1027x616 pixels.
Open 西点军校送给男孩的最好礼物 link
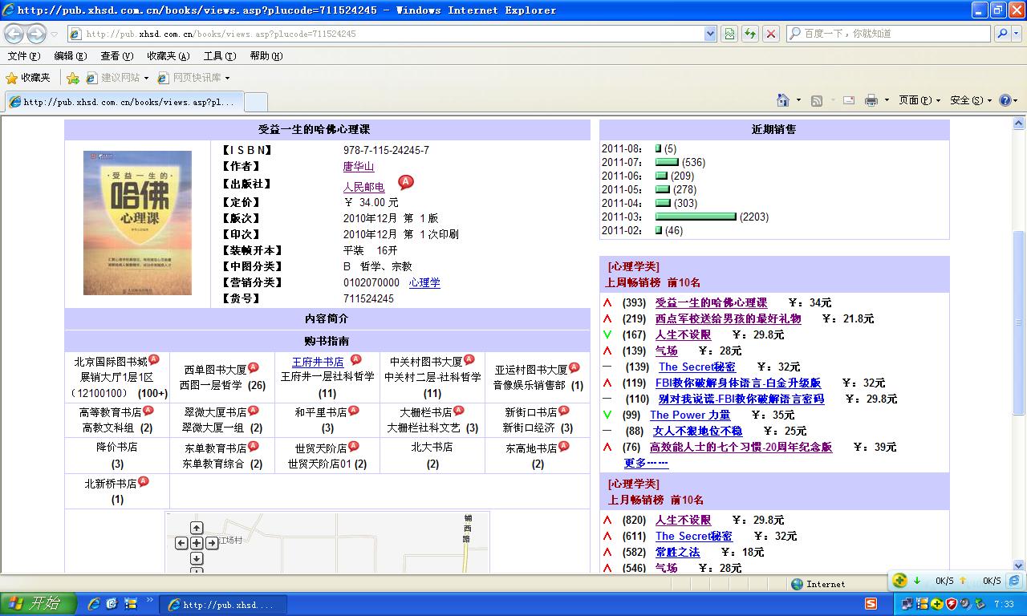pyautogui.click(x=728, y=318)
